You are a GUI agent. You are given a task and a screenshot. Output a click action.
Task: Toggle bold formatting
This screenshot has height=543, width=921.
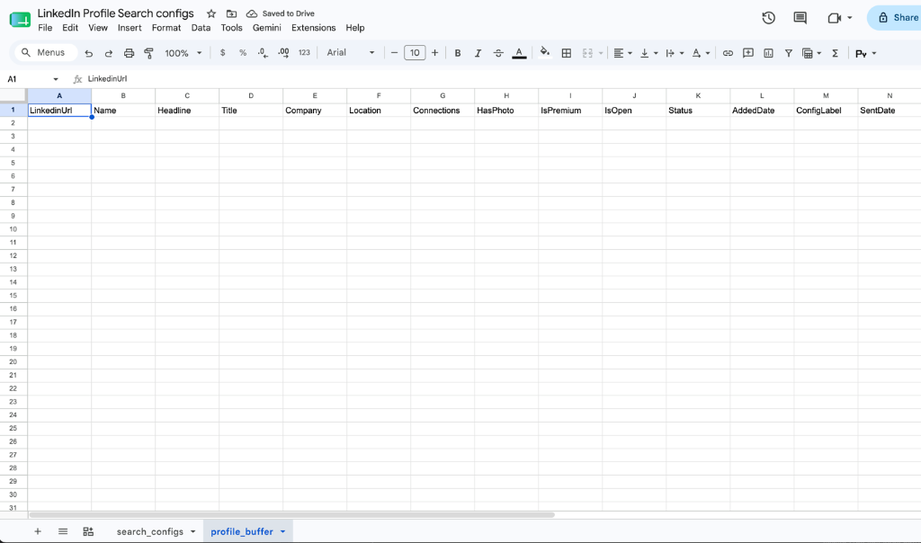[458, 53]
